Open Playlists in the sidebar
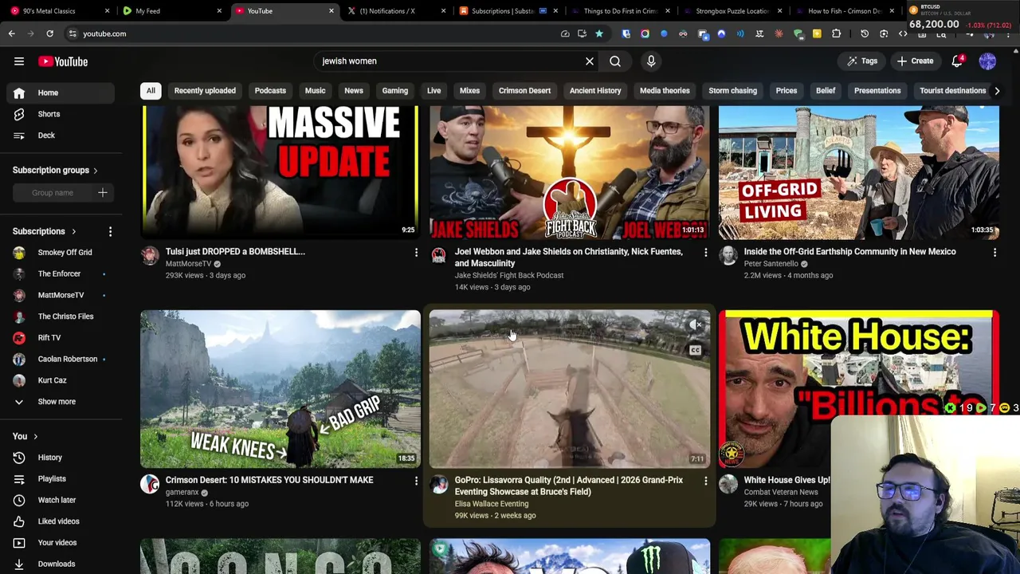1020x574 pixels. 61,479
